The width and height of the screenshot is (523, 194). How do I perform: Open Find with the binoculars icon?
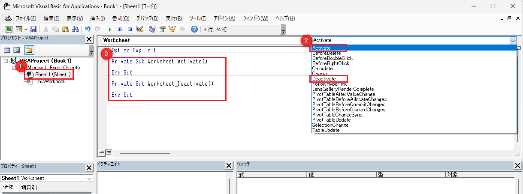75,29
